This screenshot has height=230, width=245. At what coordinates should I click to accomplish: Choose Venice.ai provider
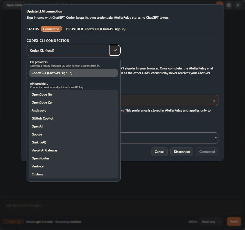pos(73,166)
